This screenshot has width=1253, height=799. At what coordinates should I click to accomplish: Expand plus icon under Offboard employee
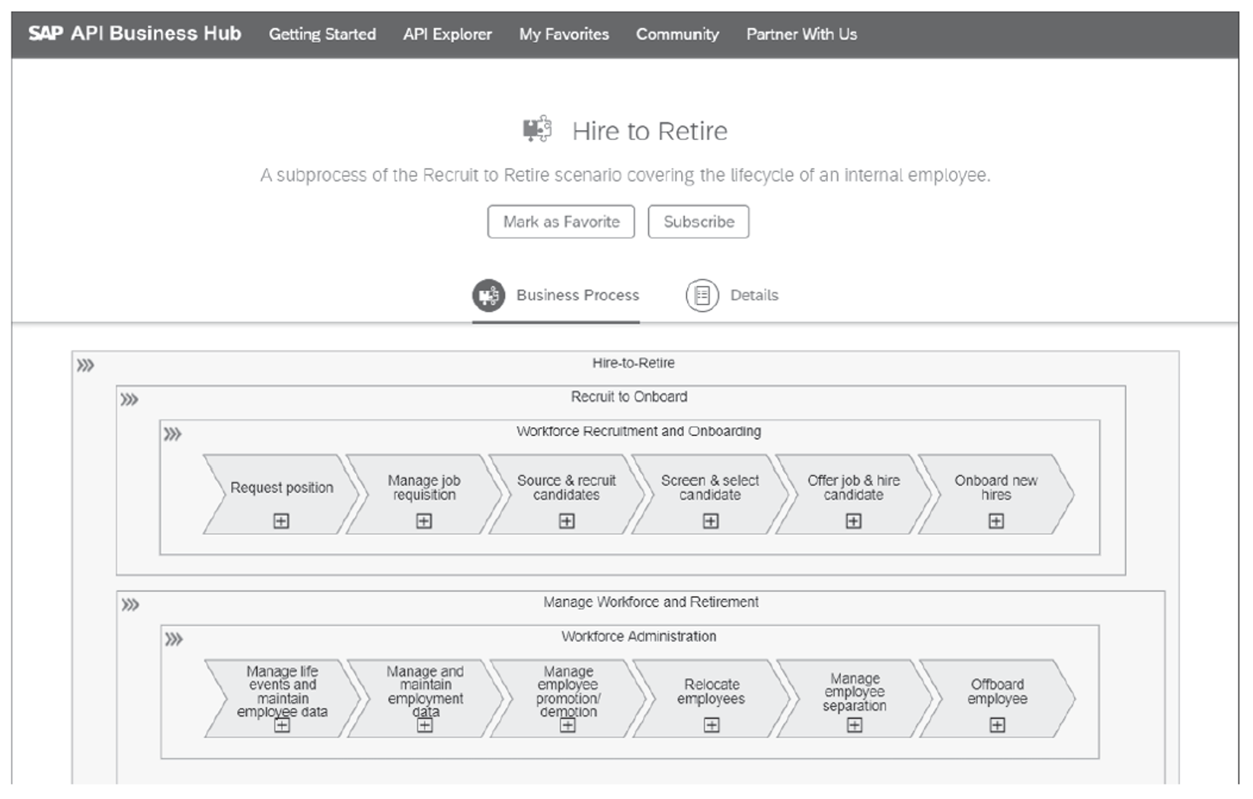(997, 725)
